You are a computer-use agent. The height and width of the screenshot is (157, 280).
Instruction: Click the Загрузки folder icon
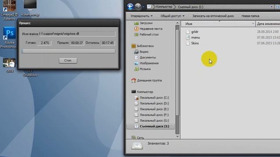(x=136, y=23)
